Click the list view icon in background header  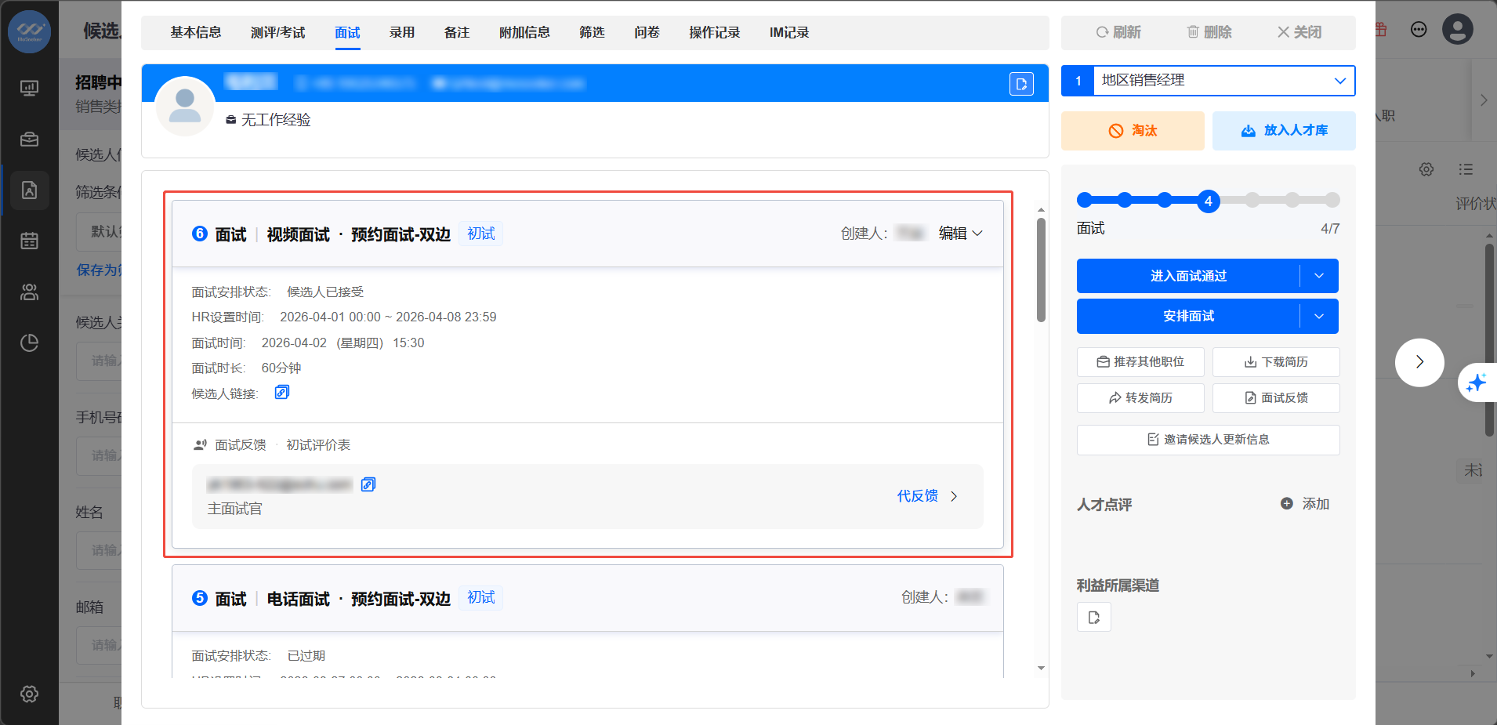pyautogui.click(x=1466, y=169)
